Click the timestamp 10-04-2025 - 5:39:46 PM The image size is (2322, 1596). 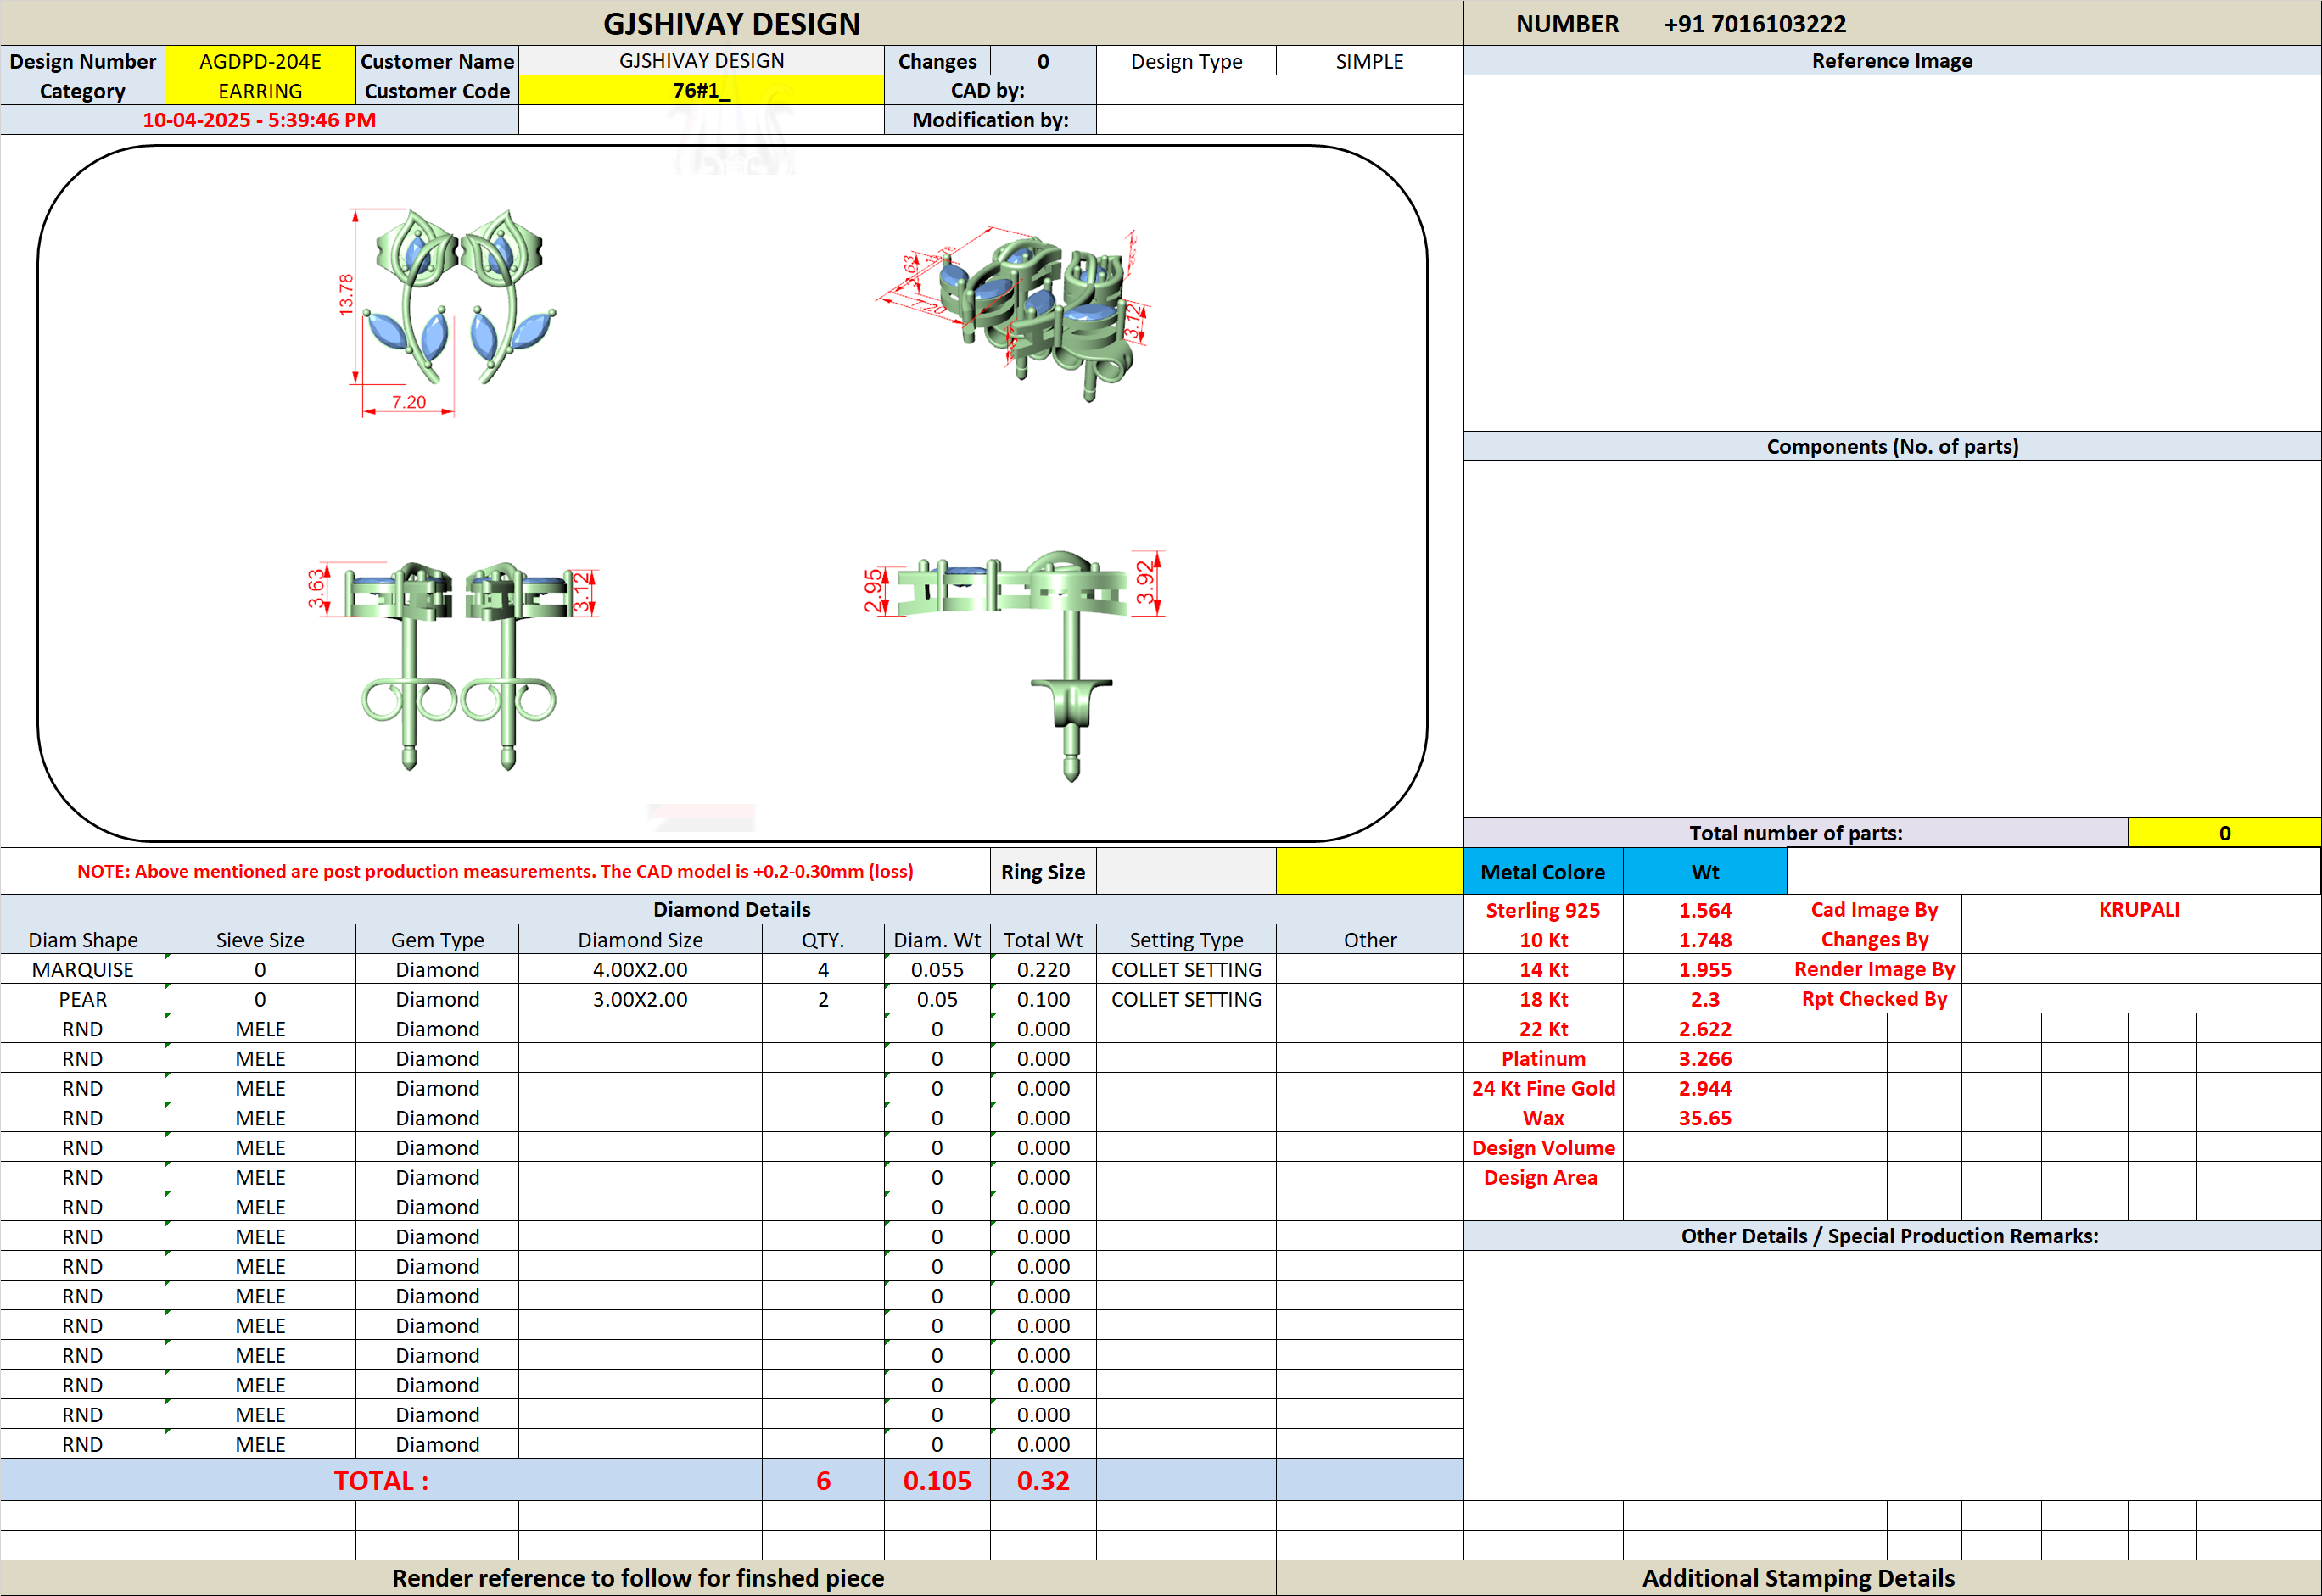259,120
